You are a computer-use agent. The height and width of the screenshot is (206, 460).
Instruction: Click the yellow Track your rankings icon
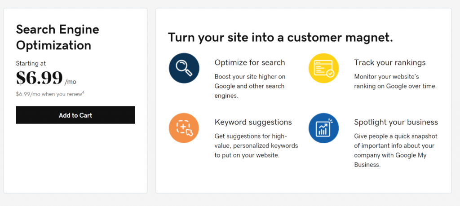click(x=323, y=68)
